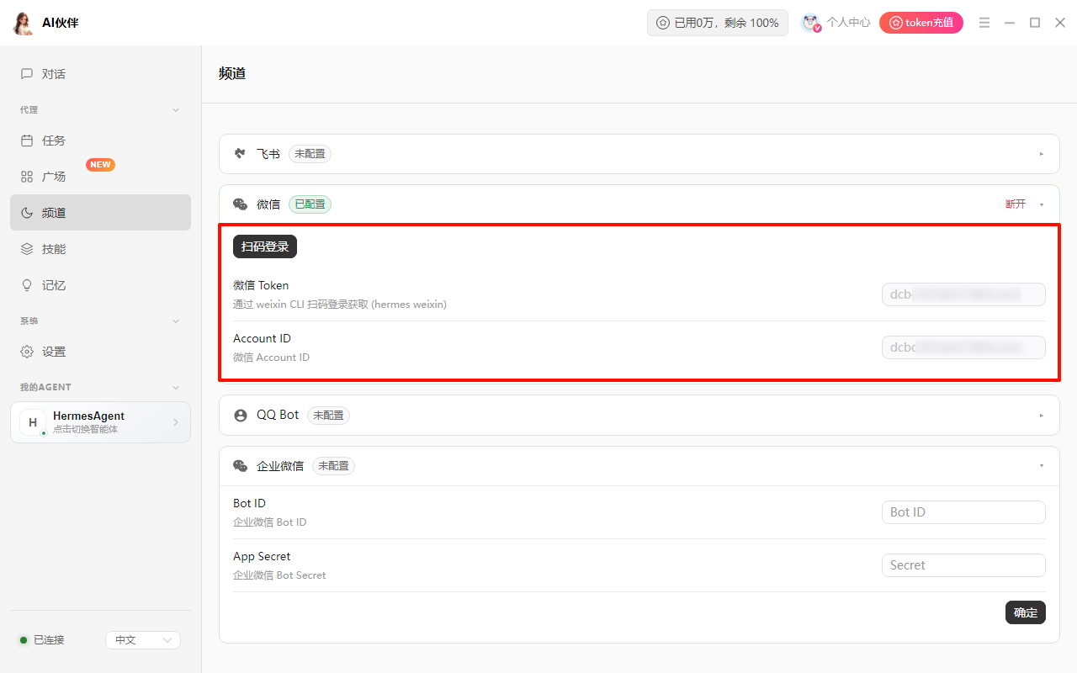Viewport: 1077px width, 673px height.
Task: Click the green 已连接 status dot
Action: tap(24, 640)
